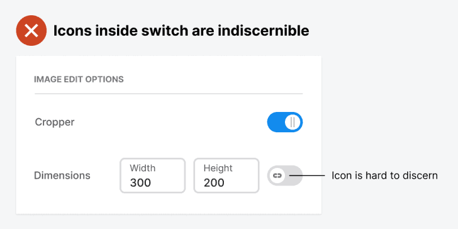This screenshot has height=229, width=458.
Task: Click the Cropper label
Action: [54, 122]
